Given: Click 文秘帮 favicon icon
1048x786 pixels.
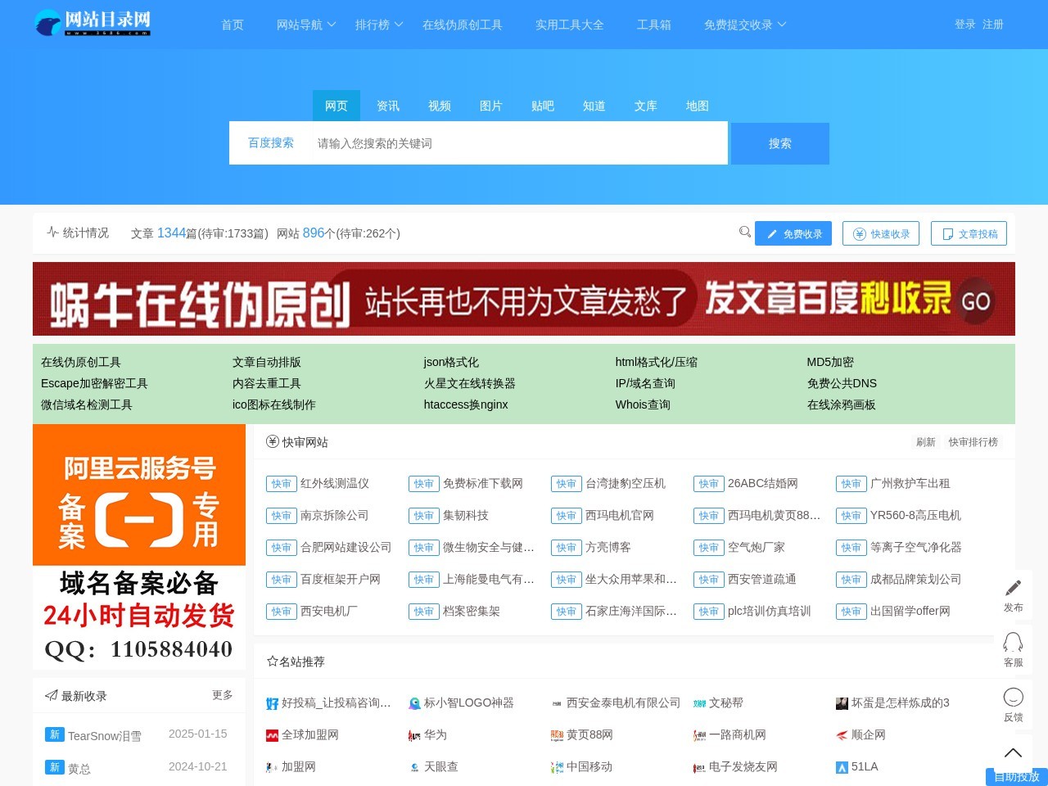Looking at the screenshot, I should (x=699, y=703).
